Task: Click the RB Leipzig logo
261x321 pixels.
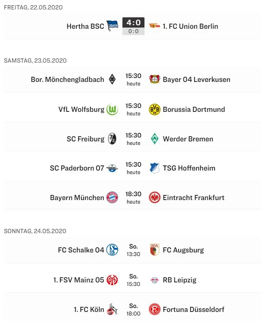Action: [155, 280]
